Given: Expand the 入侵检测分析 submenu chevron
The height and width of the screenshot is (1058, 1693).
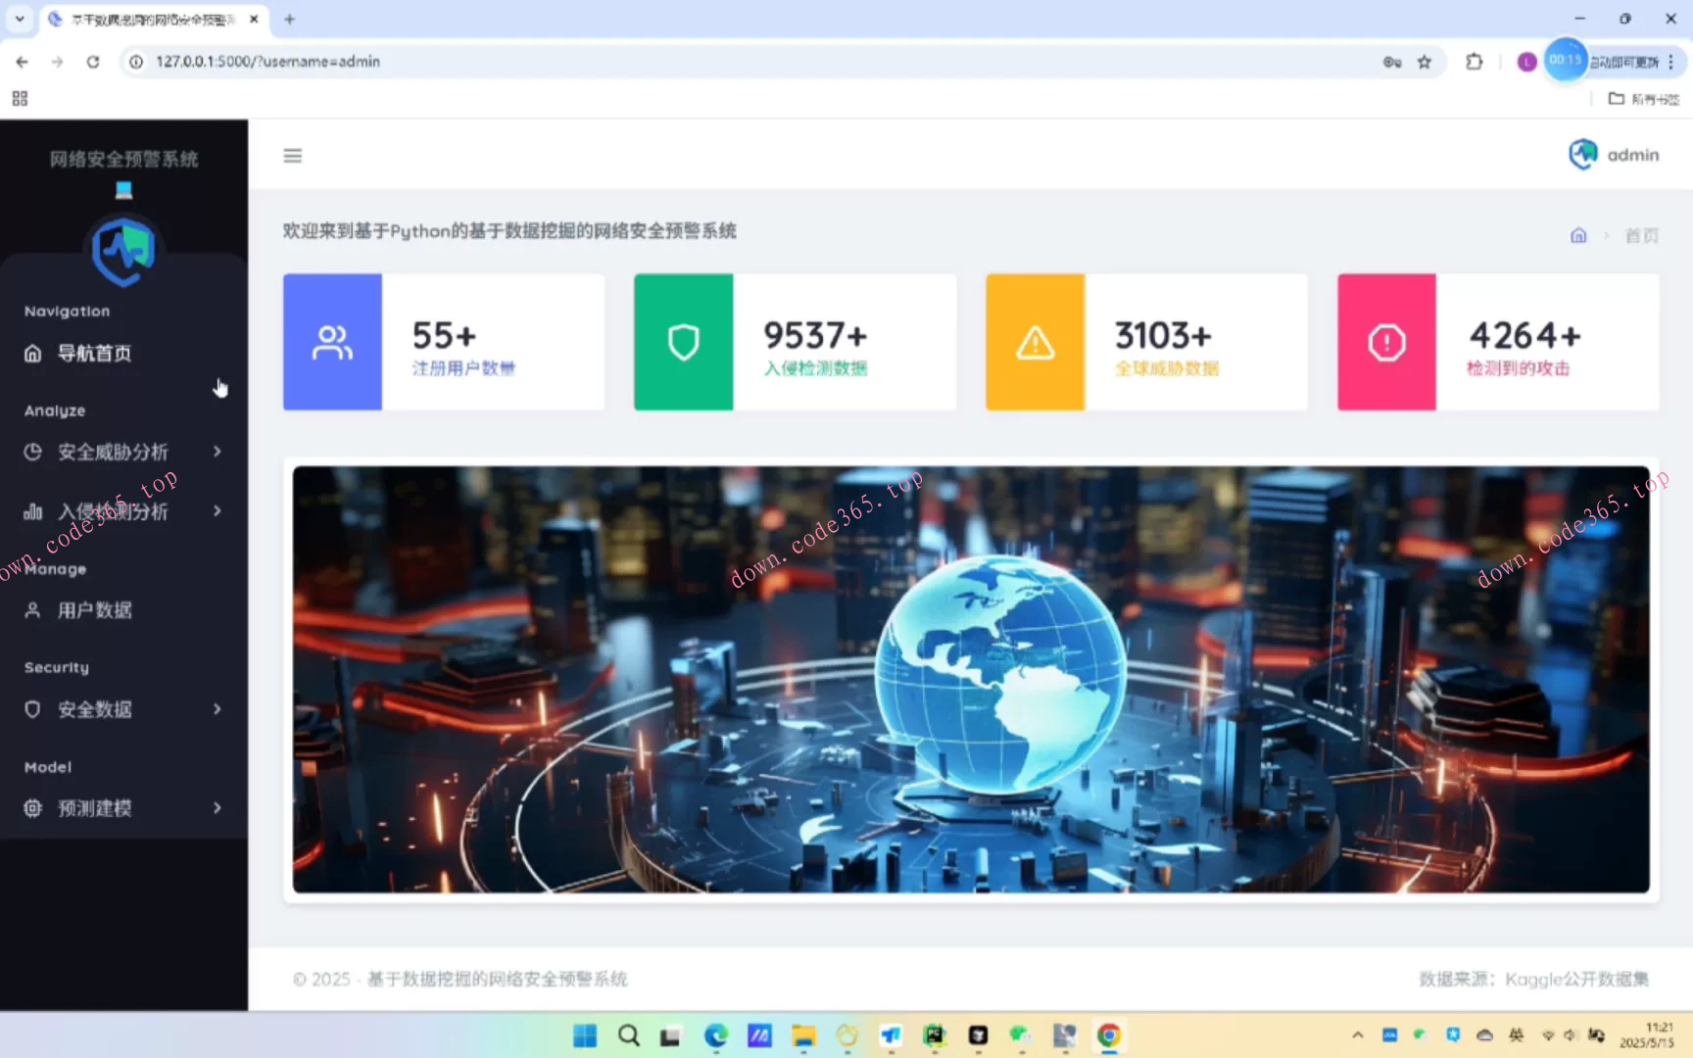Looking at the screenshot, I should coord(217,510).
